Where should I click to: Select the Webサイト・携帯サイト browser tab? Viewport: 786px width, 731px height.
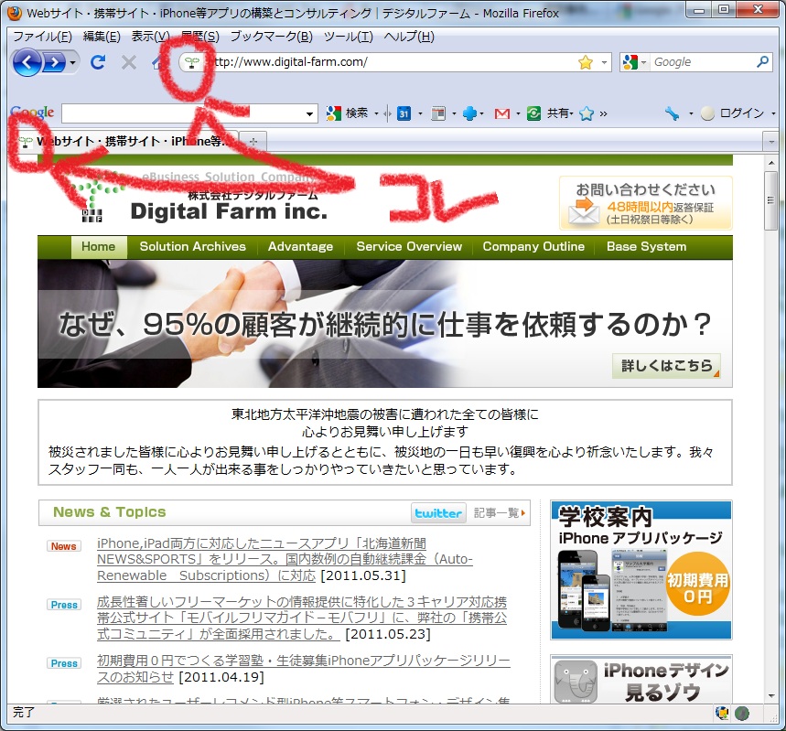[x=125, y=142]
